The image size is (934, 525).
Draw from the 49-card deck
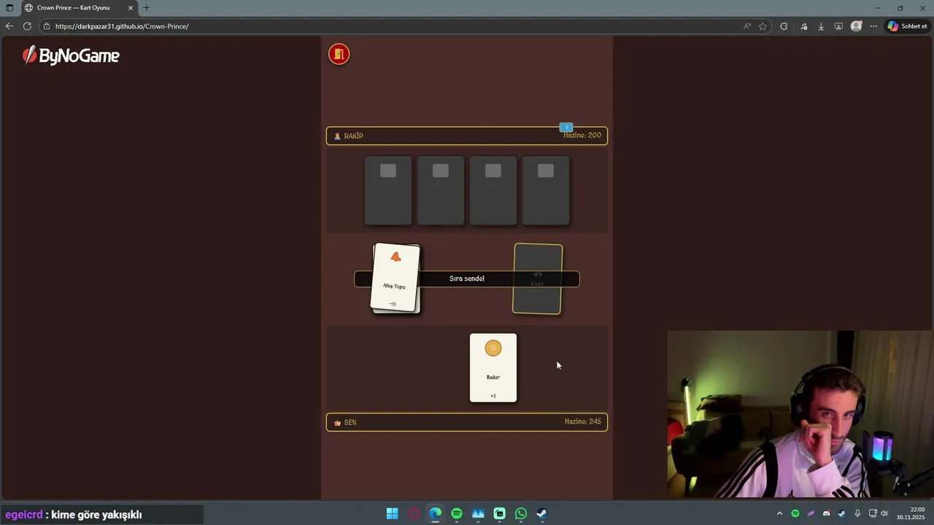pos(538,279)
